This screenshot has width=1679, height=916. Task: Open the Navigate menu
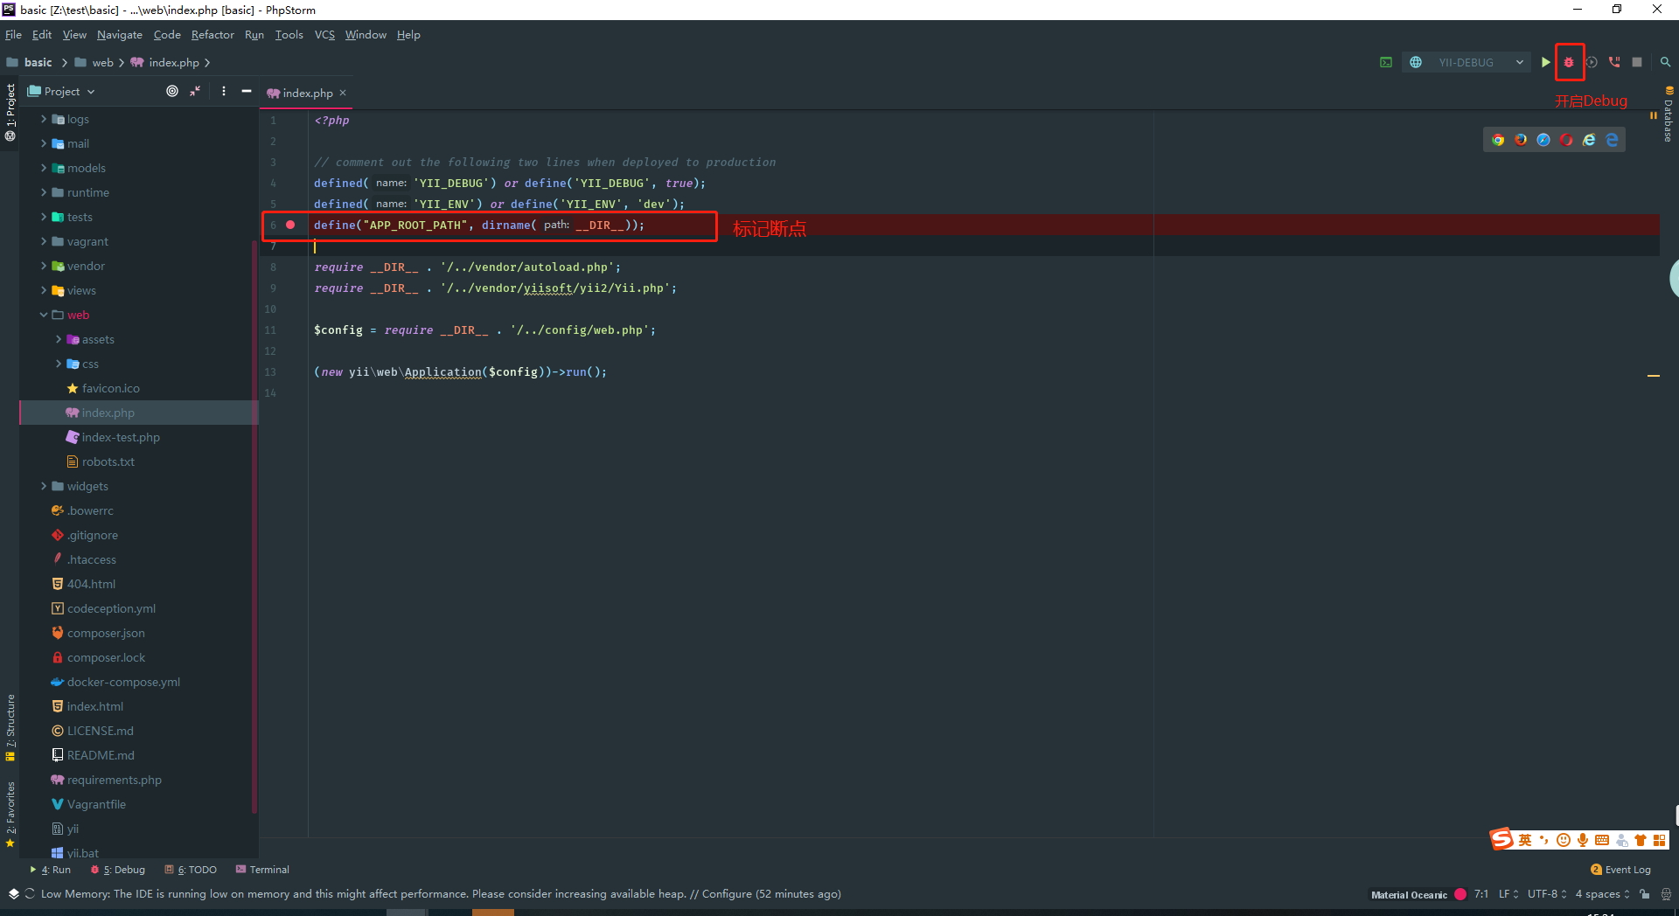pyautogui.click(x=120, y=35)
